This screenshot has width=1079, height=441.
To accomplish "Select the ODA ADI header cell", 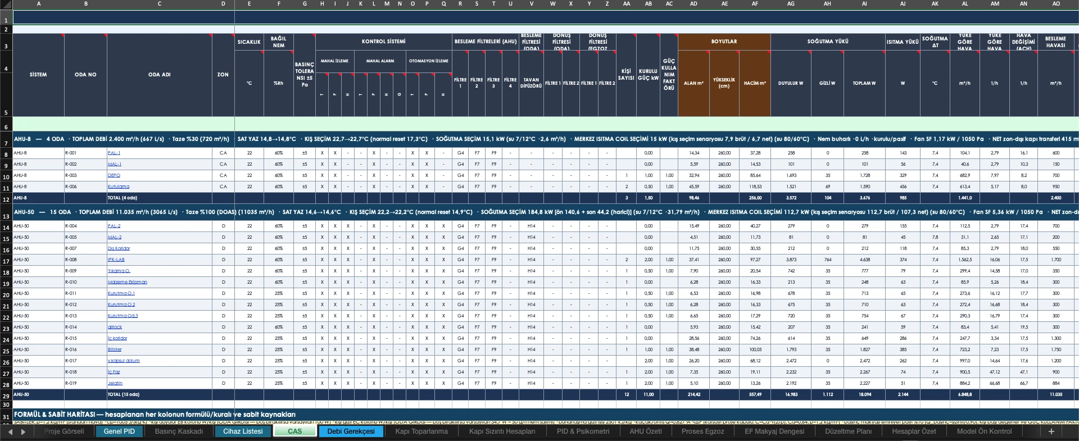I will 160,75.
